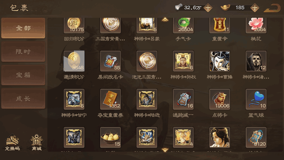Open the 兑换码 redeem code button
Viewport: 284px width, 160px height.
pos(12,142)
